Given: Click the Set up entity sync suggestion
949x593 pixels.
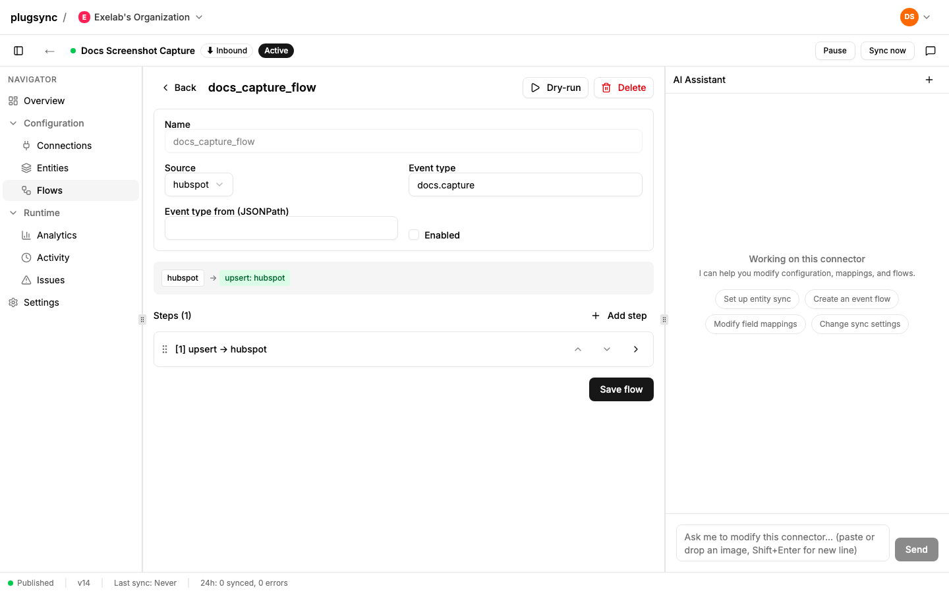Looking at the screenshot, I should [x=757, y=299].
